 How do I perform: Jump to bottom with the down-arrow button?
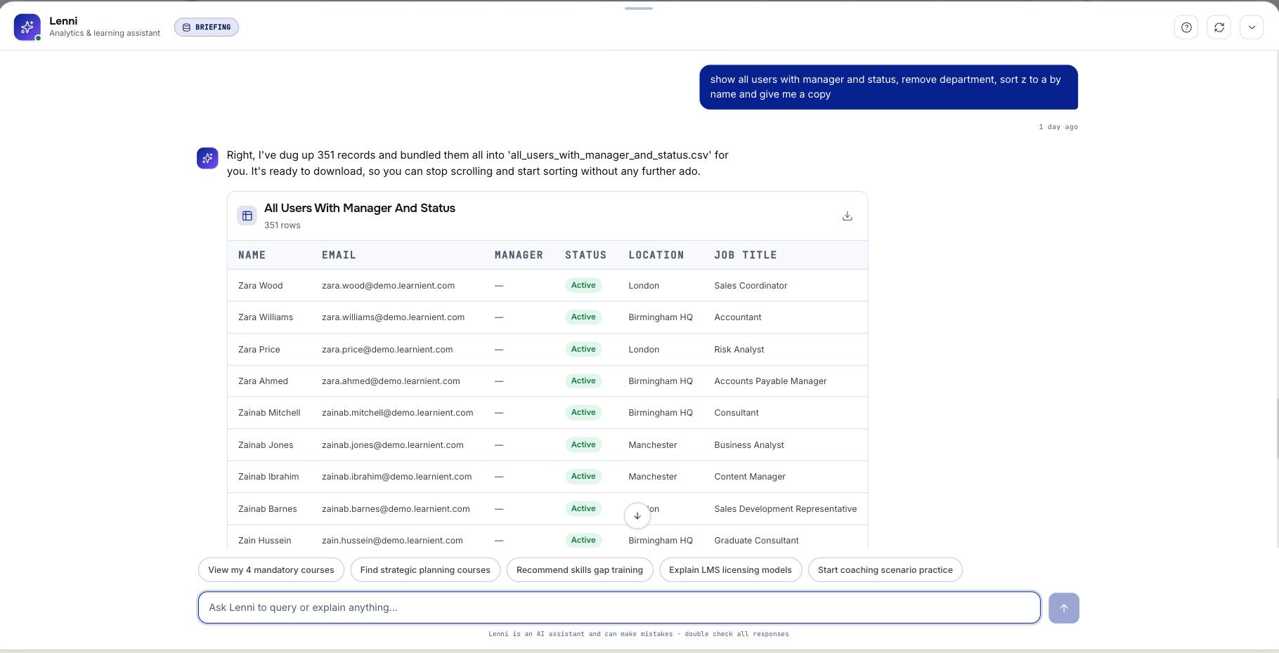pos(637,515)
